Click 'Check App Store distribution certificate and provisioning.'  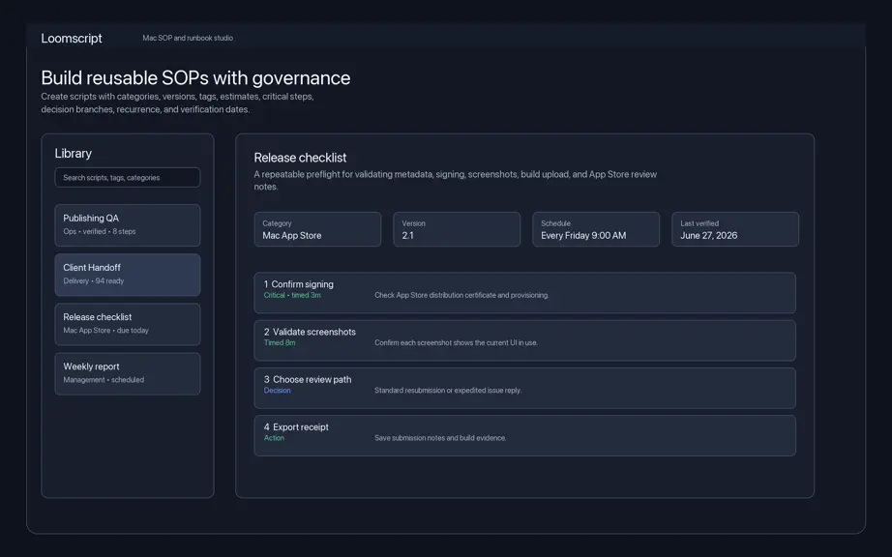point(461,295)
